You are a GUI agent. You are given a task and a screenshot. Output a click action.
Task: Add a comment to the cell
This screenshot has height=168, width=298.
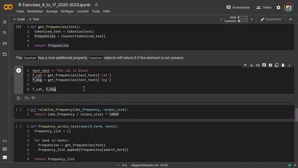pyautogui.click(x=264, y=65)
